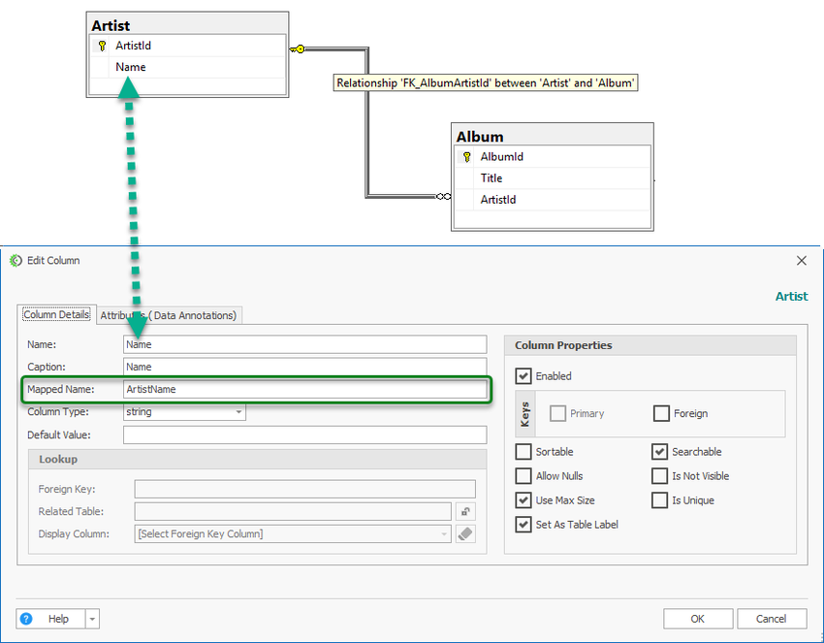Check the Allow Nulls option
The height and width of the screenshot is (643, 824).
click(523, 476)
